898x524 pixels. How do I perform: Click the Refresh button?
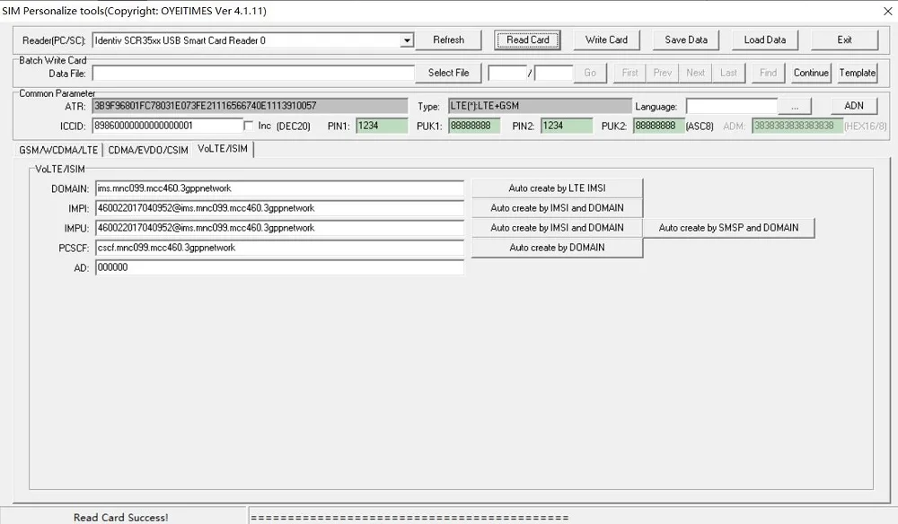pyautogui.click(x=448, y=40)
